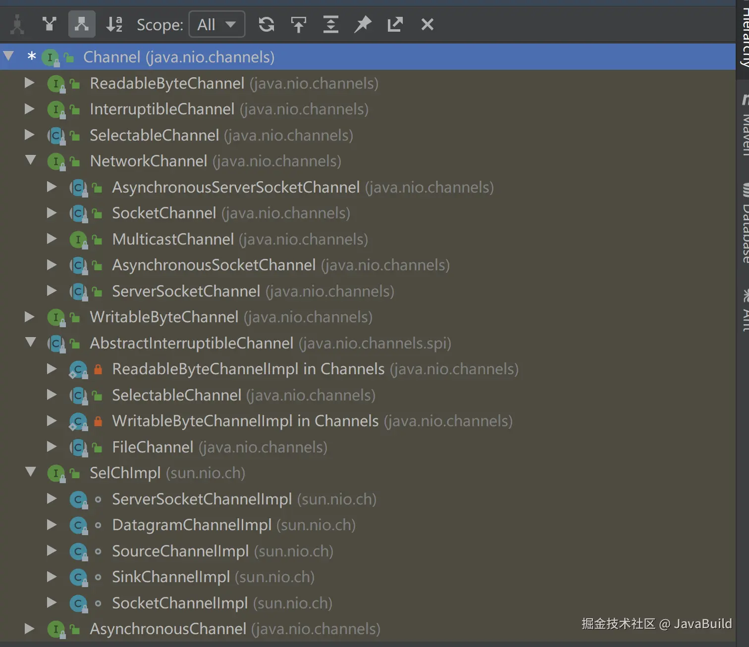Expand the AsynchronousServerSocketChannel node

52,187
